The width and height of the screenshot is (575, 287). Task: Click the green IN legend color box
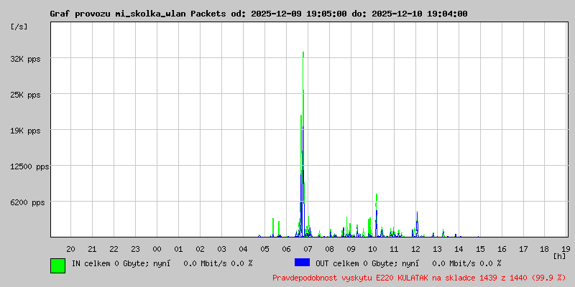58,265
